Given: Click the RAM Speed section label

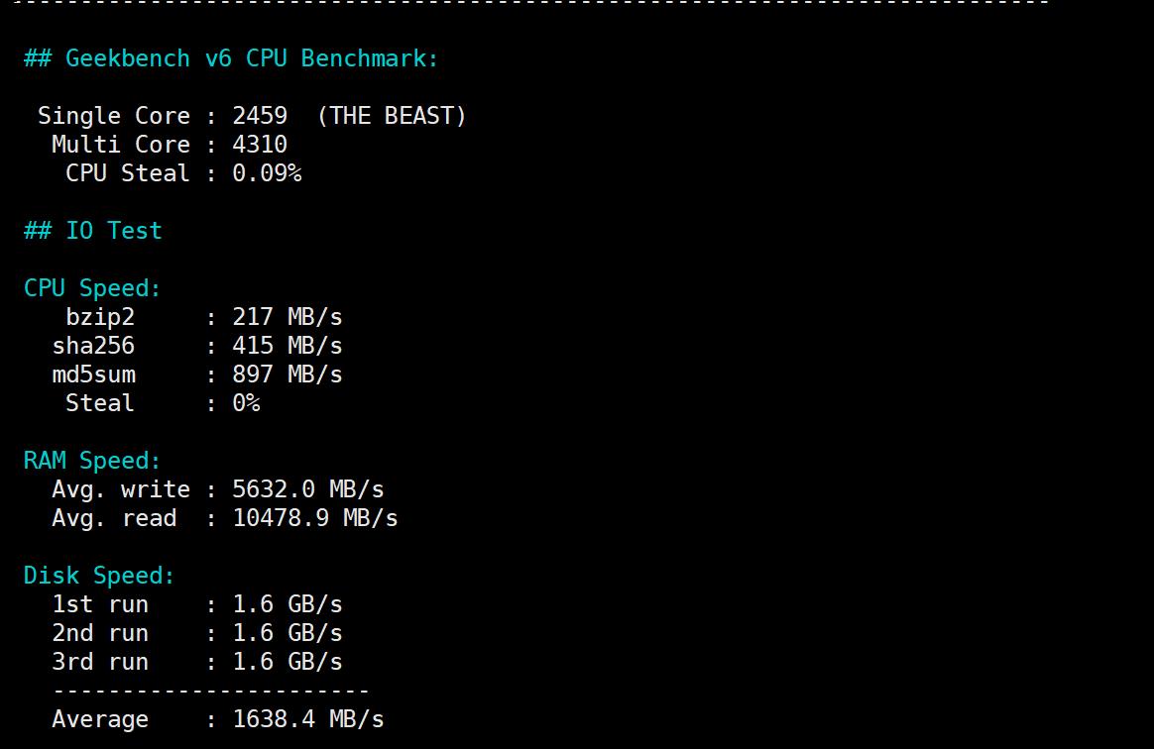Looking at the screenshot, I should [92, 461].
